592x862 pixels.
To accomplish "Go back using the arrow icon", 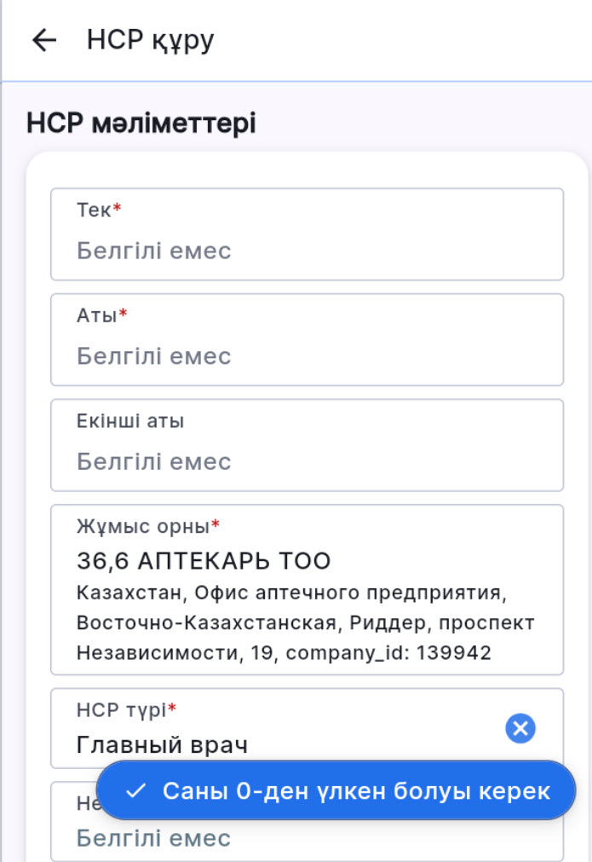I will [43, 40].
